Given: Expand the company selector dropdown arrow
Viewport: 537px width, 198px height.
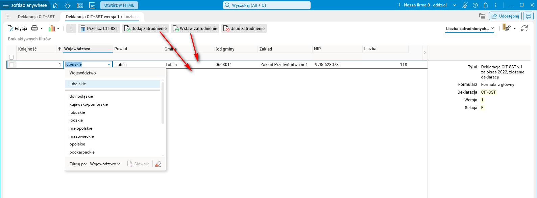Looking at the screenshot, I should 455,5.
